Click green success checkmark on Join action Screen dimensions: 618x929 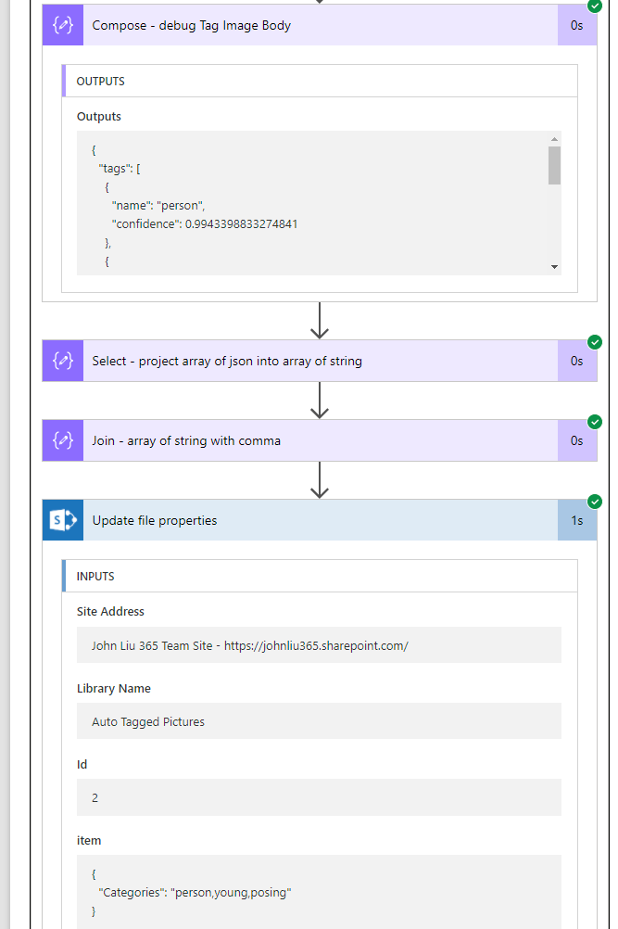pyautogui.click(x=595, y=422)
